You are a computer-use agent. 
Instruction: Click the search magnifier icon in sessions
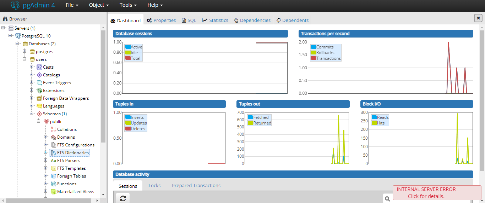[x=387, y=199]
